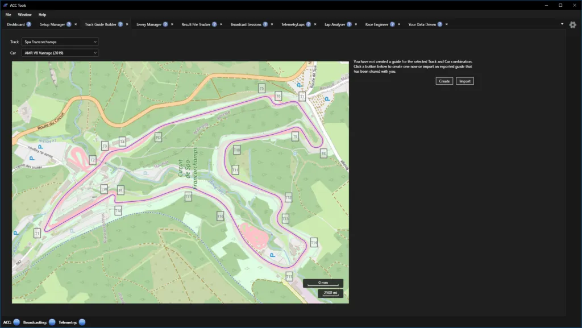Expand the Car dropdown showing AMR V8 Vantage
Screen dimensions: 582x328
pos(60,53)
